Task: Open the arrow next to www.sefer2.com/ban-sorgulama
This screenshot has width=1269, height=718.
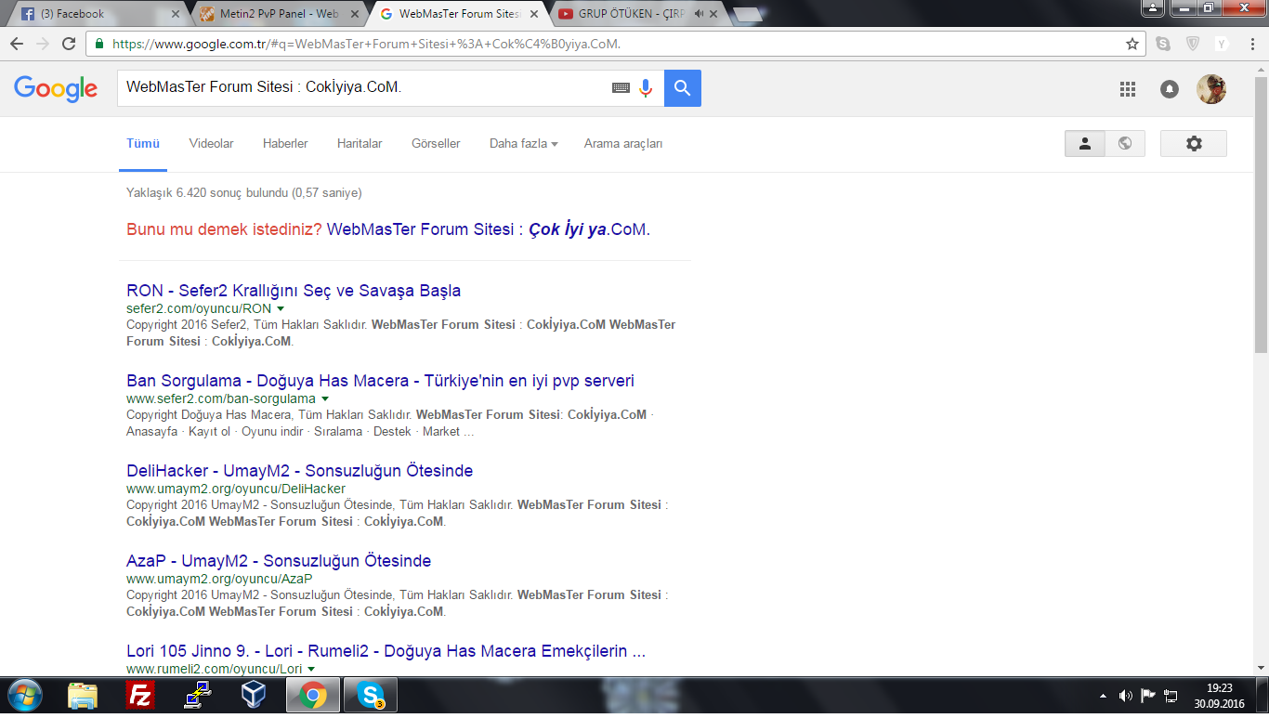Action: coord(325,398)
